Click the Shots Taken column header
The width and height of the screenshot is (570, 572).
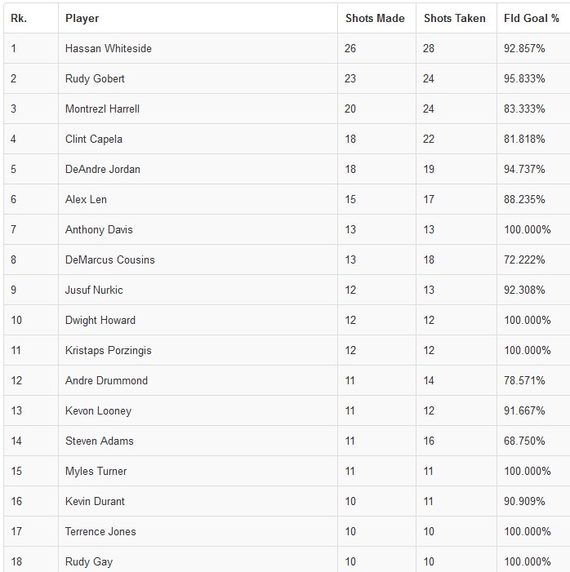click(x=455, y=18)
